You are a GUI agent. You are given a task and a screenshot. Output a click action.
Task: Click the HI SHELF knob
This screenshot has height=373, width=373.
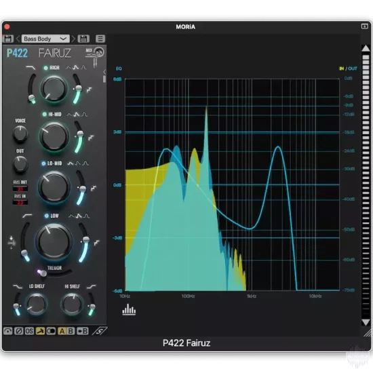72,305
